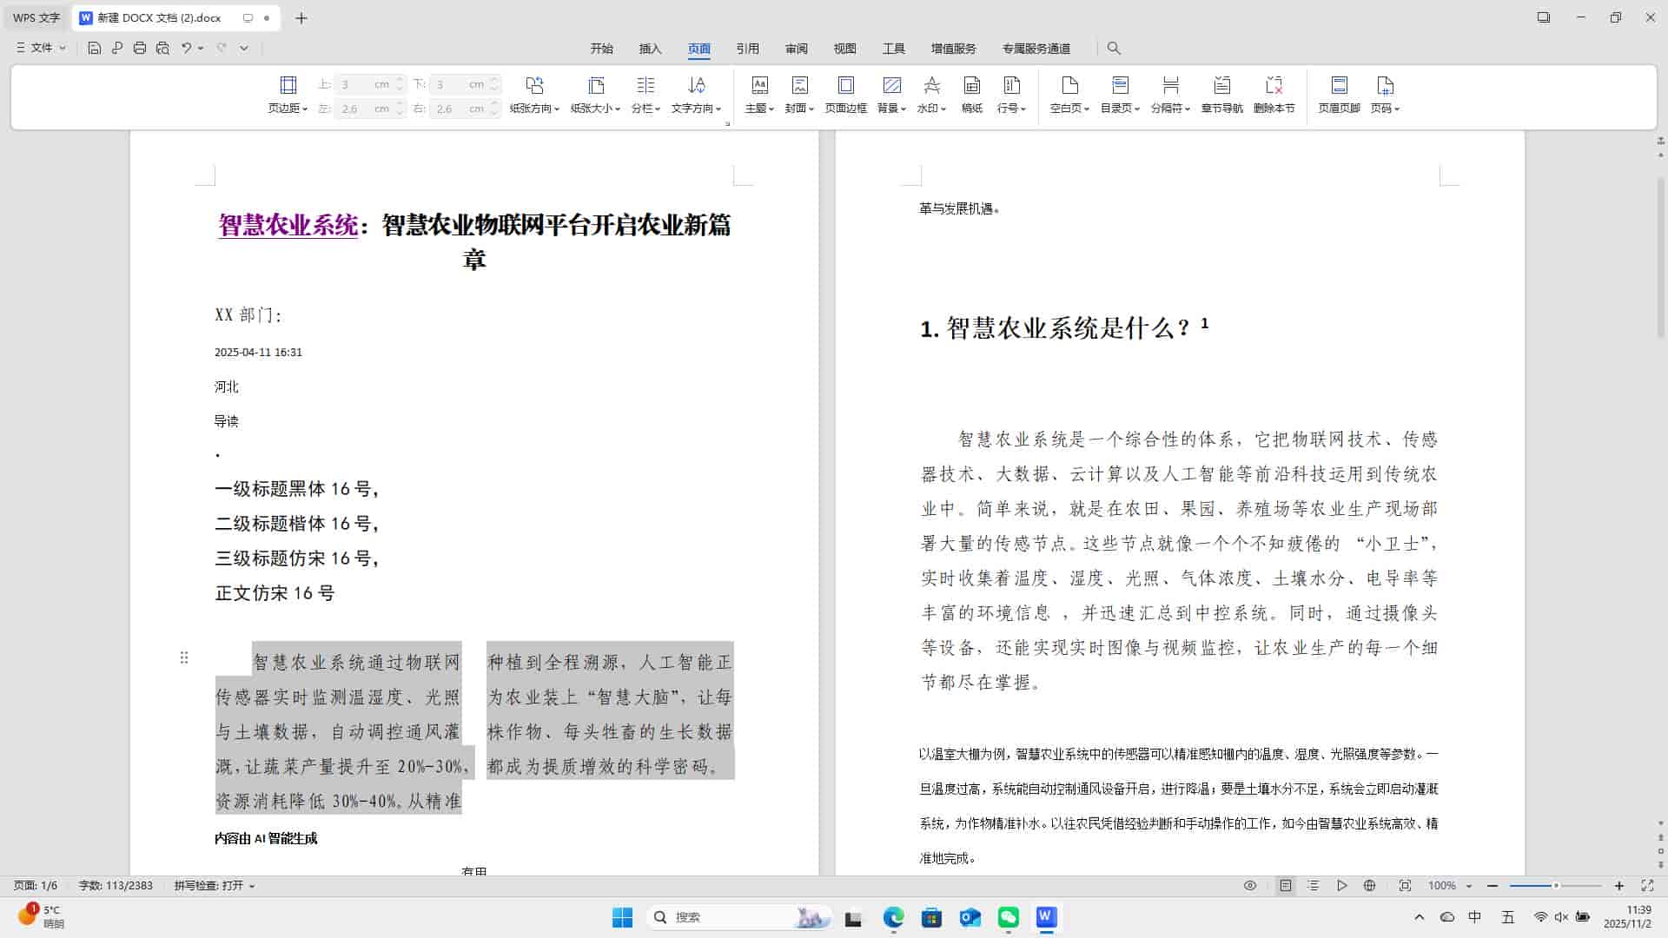Click the left margin 左 input field
Image resolution: width=1668 pixels, height=938 pixels.
(x=369, y=109)
